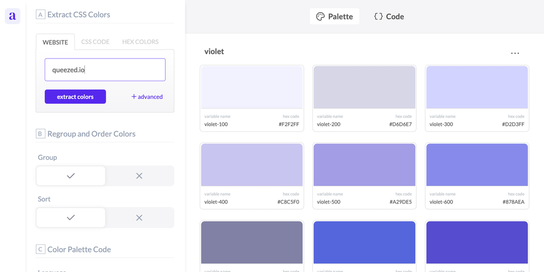
Task: Click the #878AEA hex code value
Action: tap(513, 202)
